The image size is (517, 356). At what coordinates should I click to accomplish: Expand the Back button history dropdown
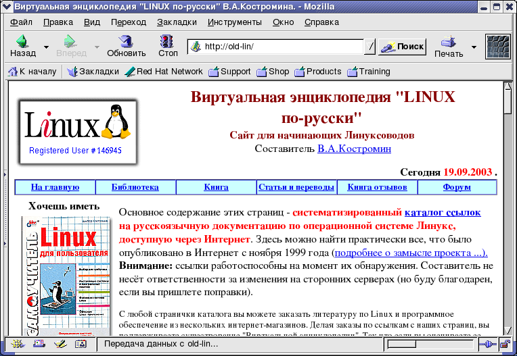[x=47, y=47]
